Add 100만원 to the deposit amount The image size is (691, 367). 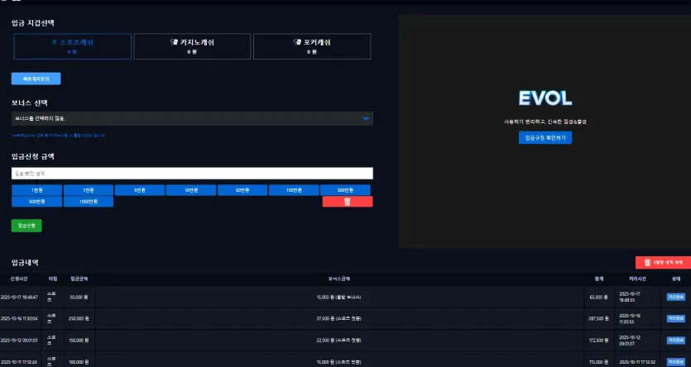[294, 190]
